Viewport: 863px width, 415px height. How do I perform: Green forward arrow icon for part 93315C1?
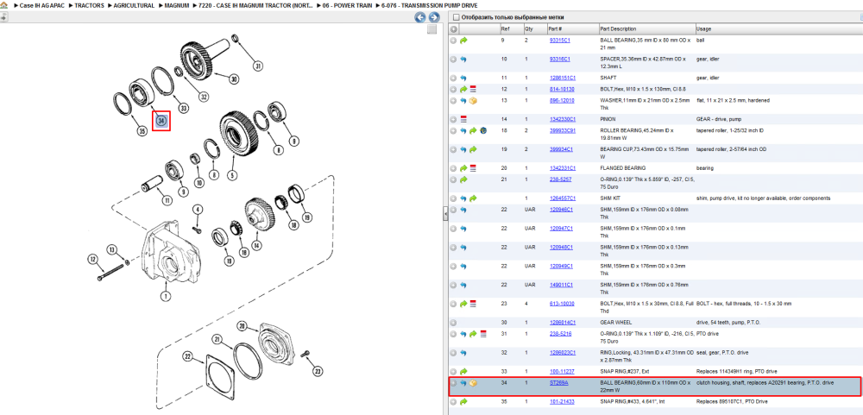[463, 41]
